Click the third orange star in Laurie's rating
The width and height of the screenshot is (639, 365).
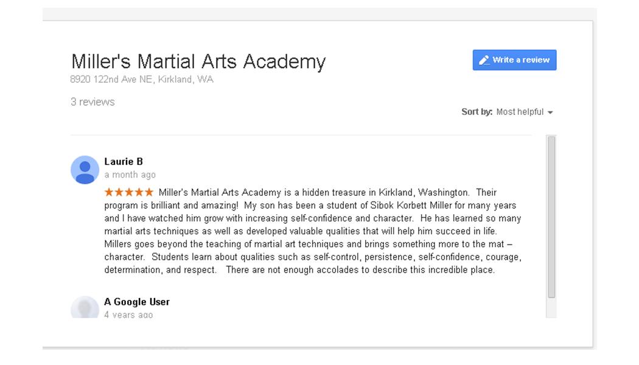click(129, 192)
